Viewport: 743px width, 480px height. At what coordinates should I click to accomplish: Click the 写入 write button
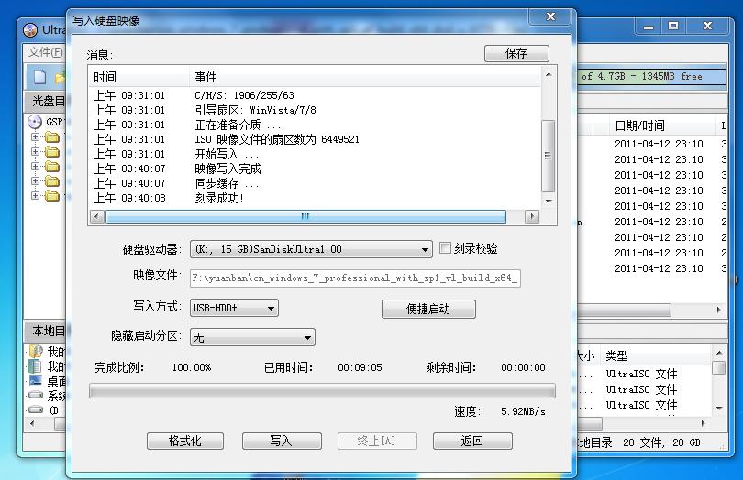[282, 442]
